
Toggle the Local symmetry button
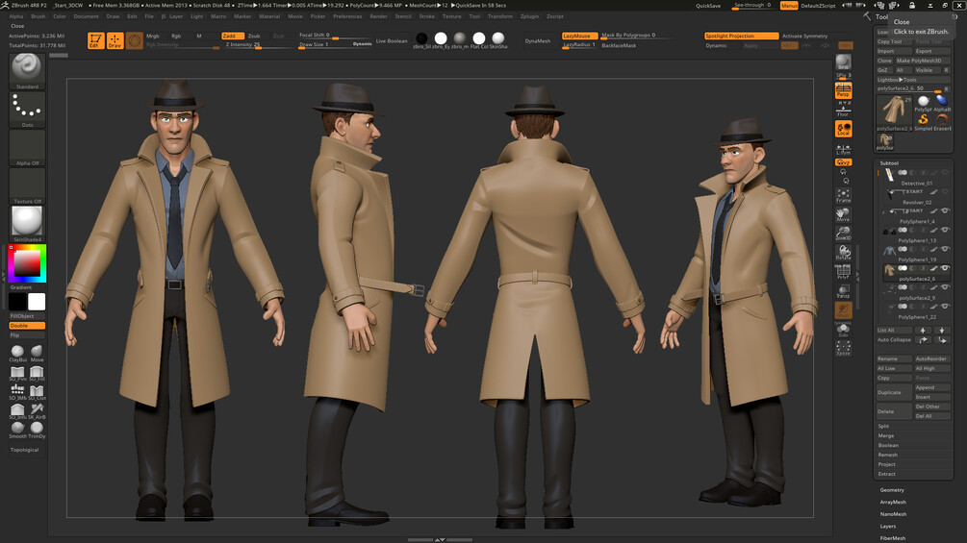[843, 129]
